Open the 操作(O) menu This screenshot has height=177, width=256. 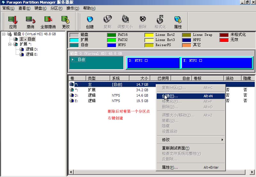pos(73,8)
